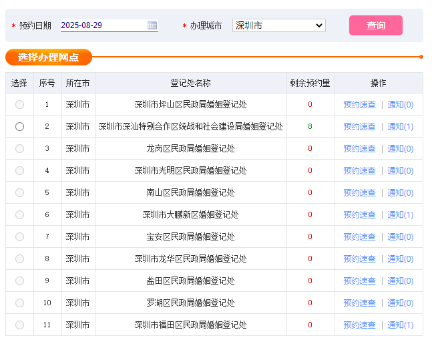Open 预约速查 for 深汕特别合作区 registry
Screen dimensions: 432x346
[359, 126]
